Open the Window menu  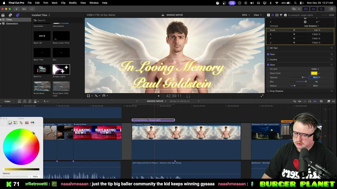pyautogui.click(x=94, y=3)
